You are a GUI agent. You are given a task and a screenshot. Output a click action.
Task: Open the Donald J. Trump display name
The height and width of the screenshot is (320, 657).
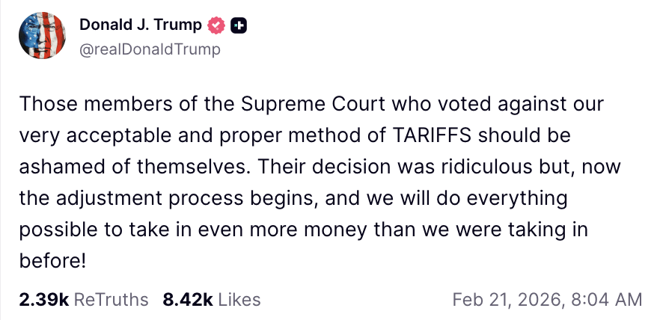[141, 25]
